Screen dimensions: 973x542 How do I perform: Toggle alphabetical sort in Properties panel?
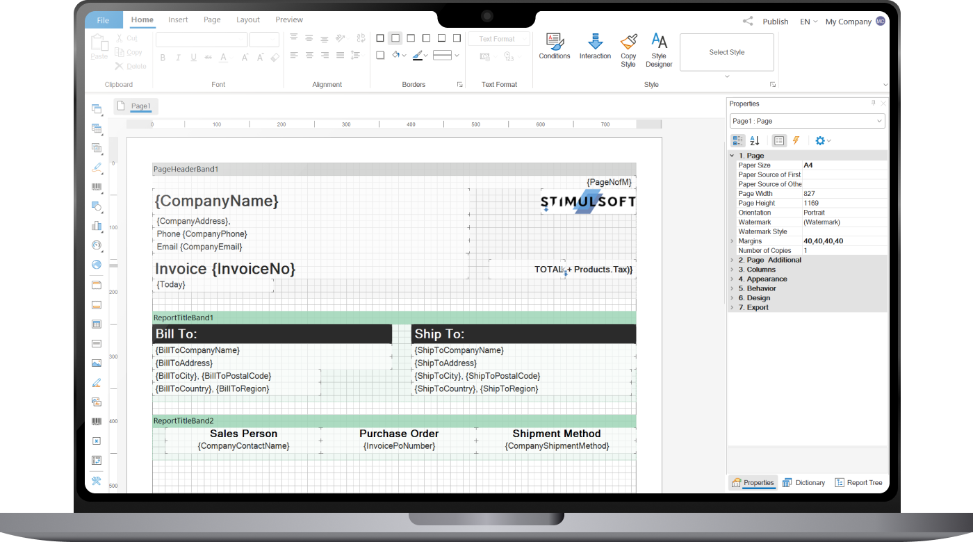coord(755,140)
